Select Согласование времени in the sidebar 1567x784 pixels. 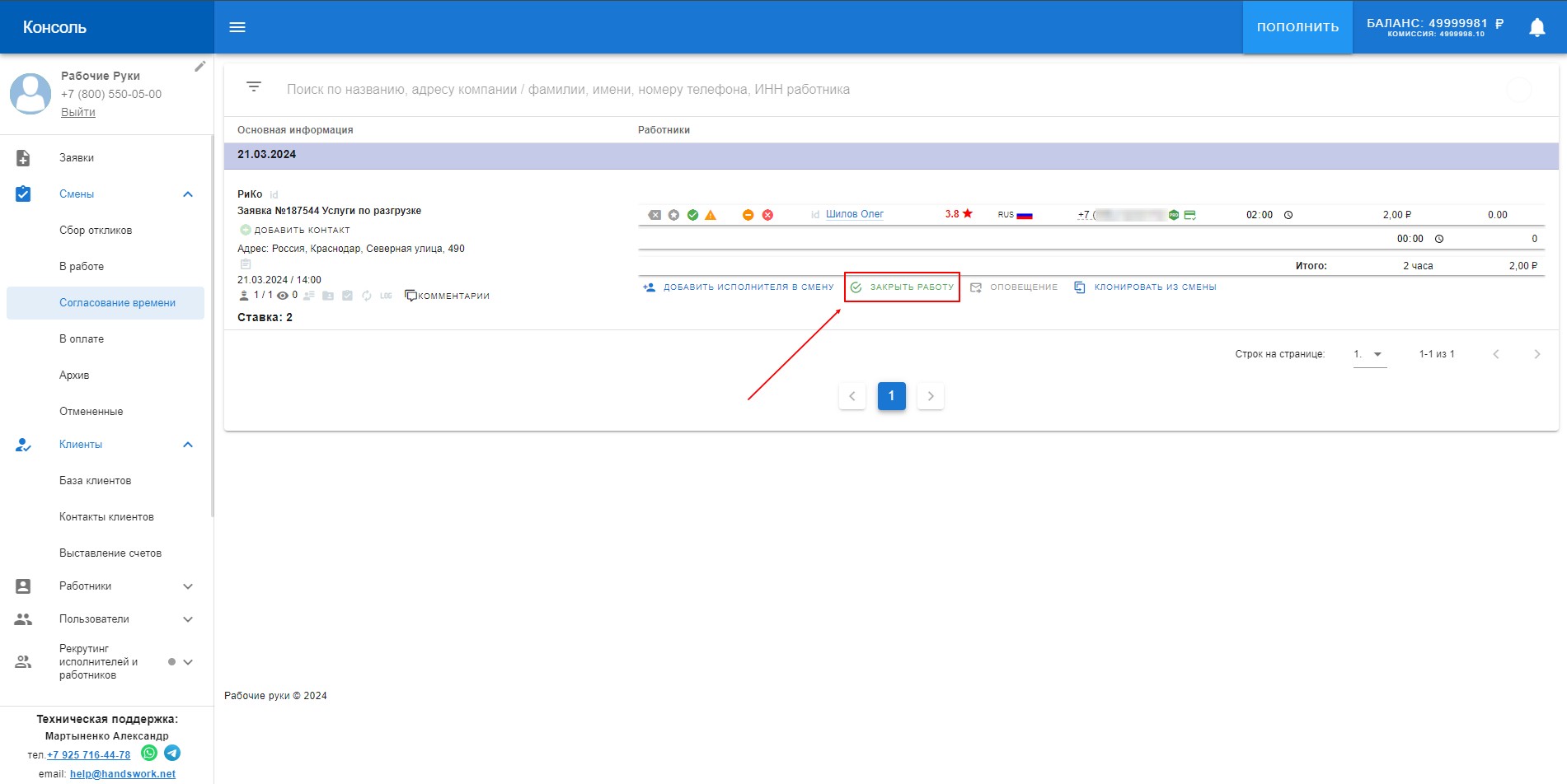(x=106, y=303)
